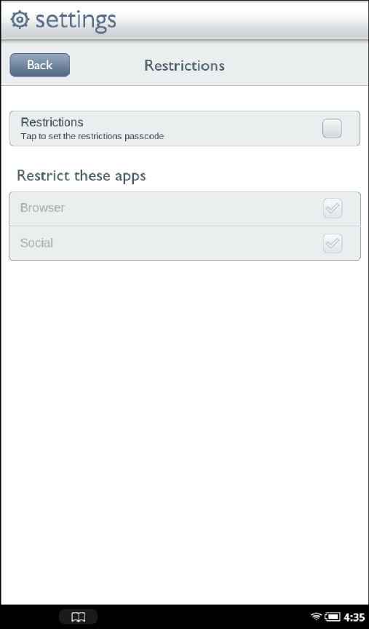This screenshot has height=629, width=369.
Task: Click the 4:35 clock display
Action: pos(354,617)
